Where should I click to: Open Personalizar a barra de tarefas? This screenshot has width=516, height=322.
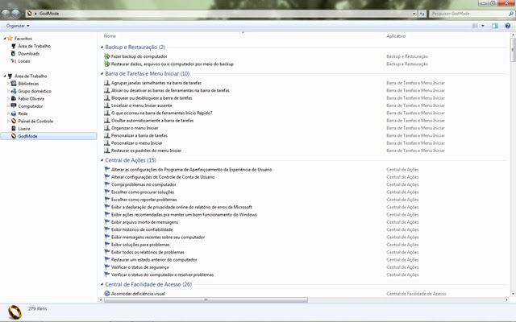click(139, 135)
